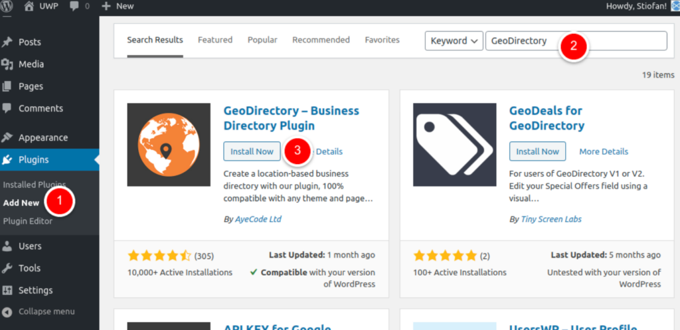Click the Tools wrench icon

point(7,268)
